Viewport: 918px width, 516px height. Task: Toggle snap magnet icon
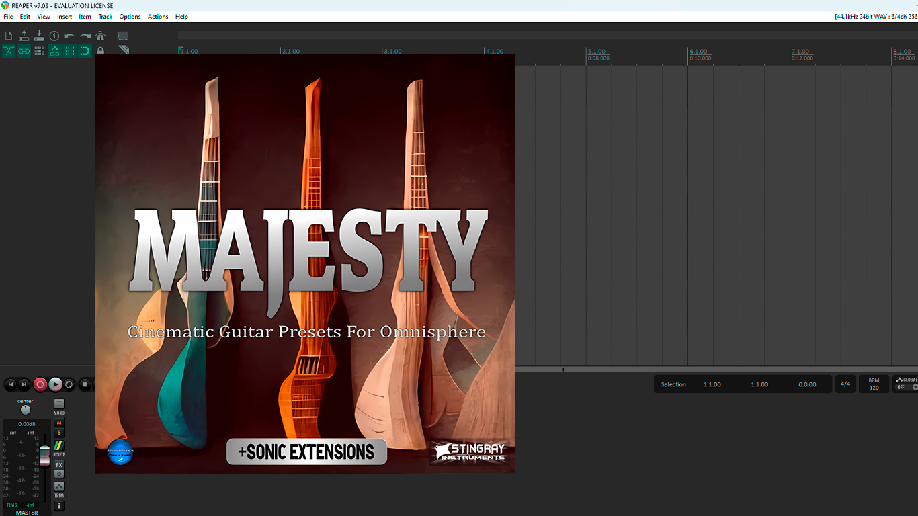coord(85,51)
